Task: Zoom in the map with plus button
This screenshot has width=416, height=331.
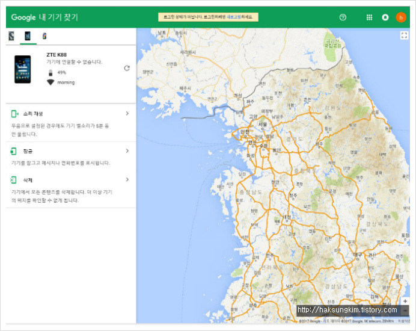Action: 405,302
